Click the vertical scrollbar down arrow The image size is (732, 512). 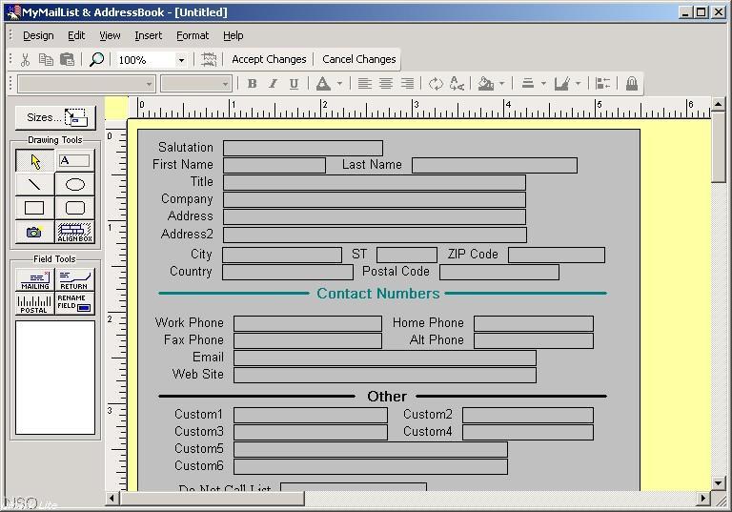719,483
